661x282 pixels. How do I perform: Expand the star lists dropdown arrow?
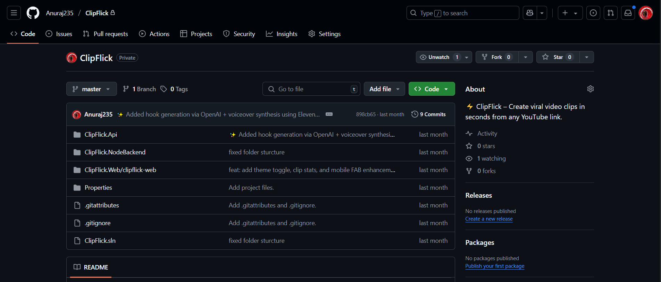(586, 57)
